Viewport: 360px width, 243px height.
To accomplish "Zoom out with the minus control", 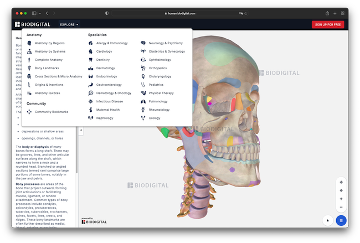I will click(x=341, y=207).
